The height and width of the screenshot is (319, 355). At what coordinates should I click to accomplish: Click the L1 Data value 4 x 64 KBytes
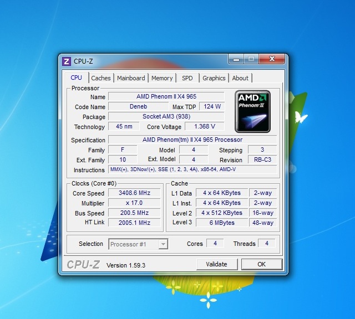[222, 193]
